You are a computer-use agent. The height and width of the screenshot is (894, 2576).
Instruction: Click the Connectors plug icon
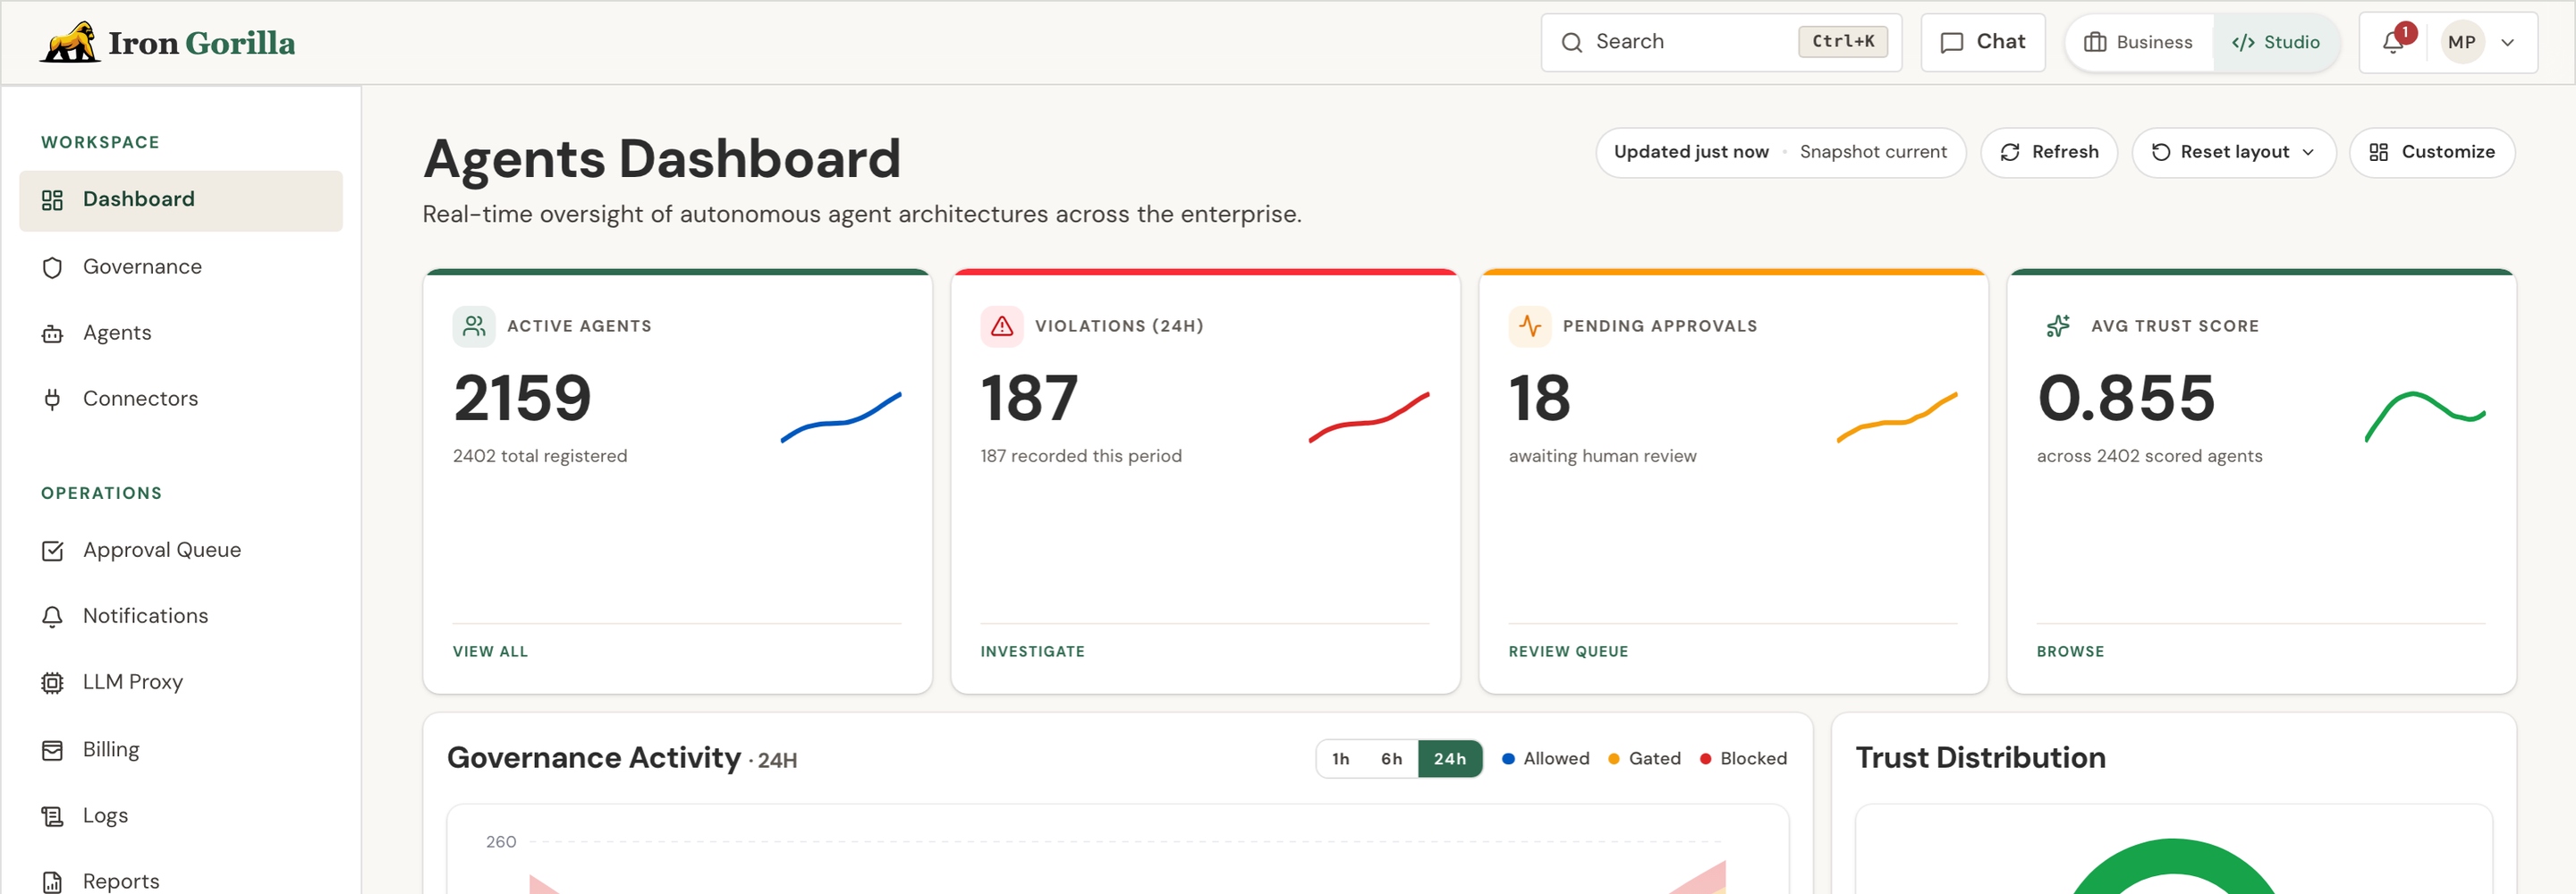coord(52,399)
